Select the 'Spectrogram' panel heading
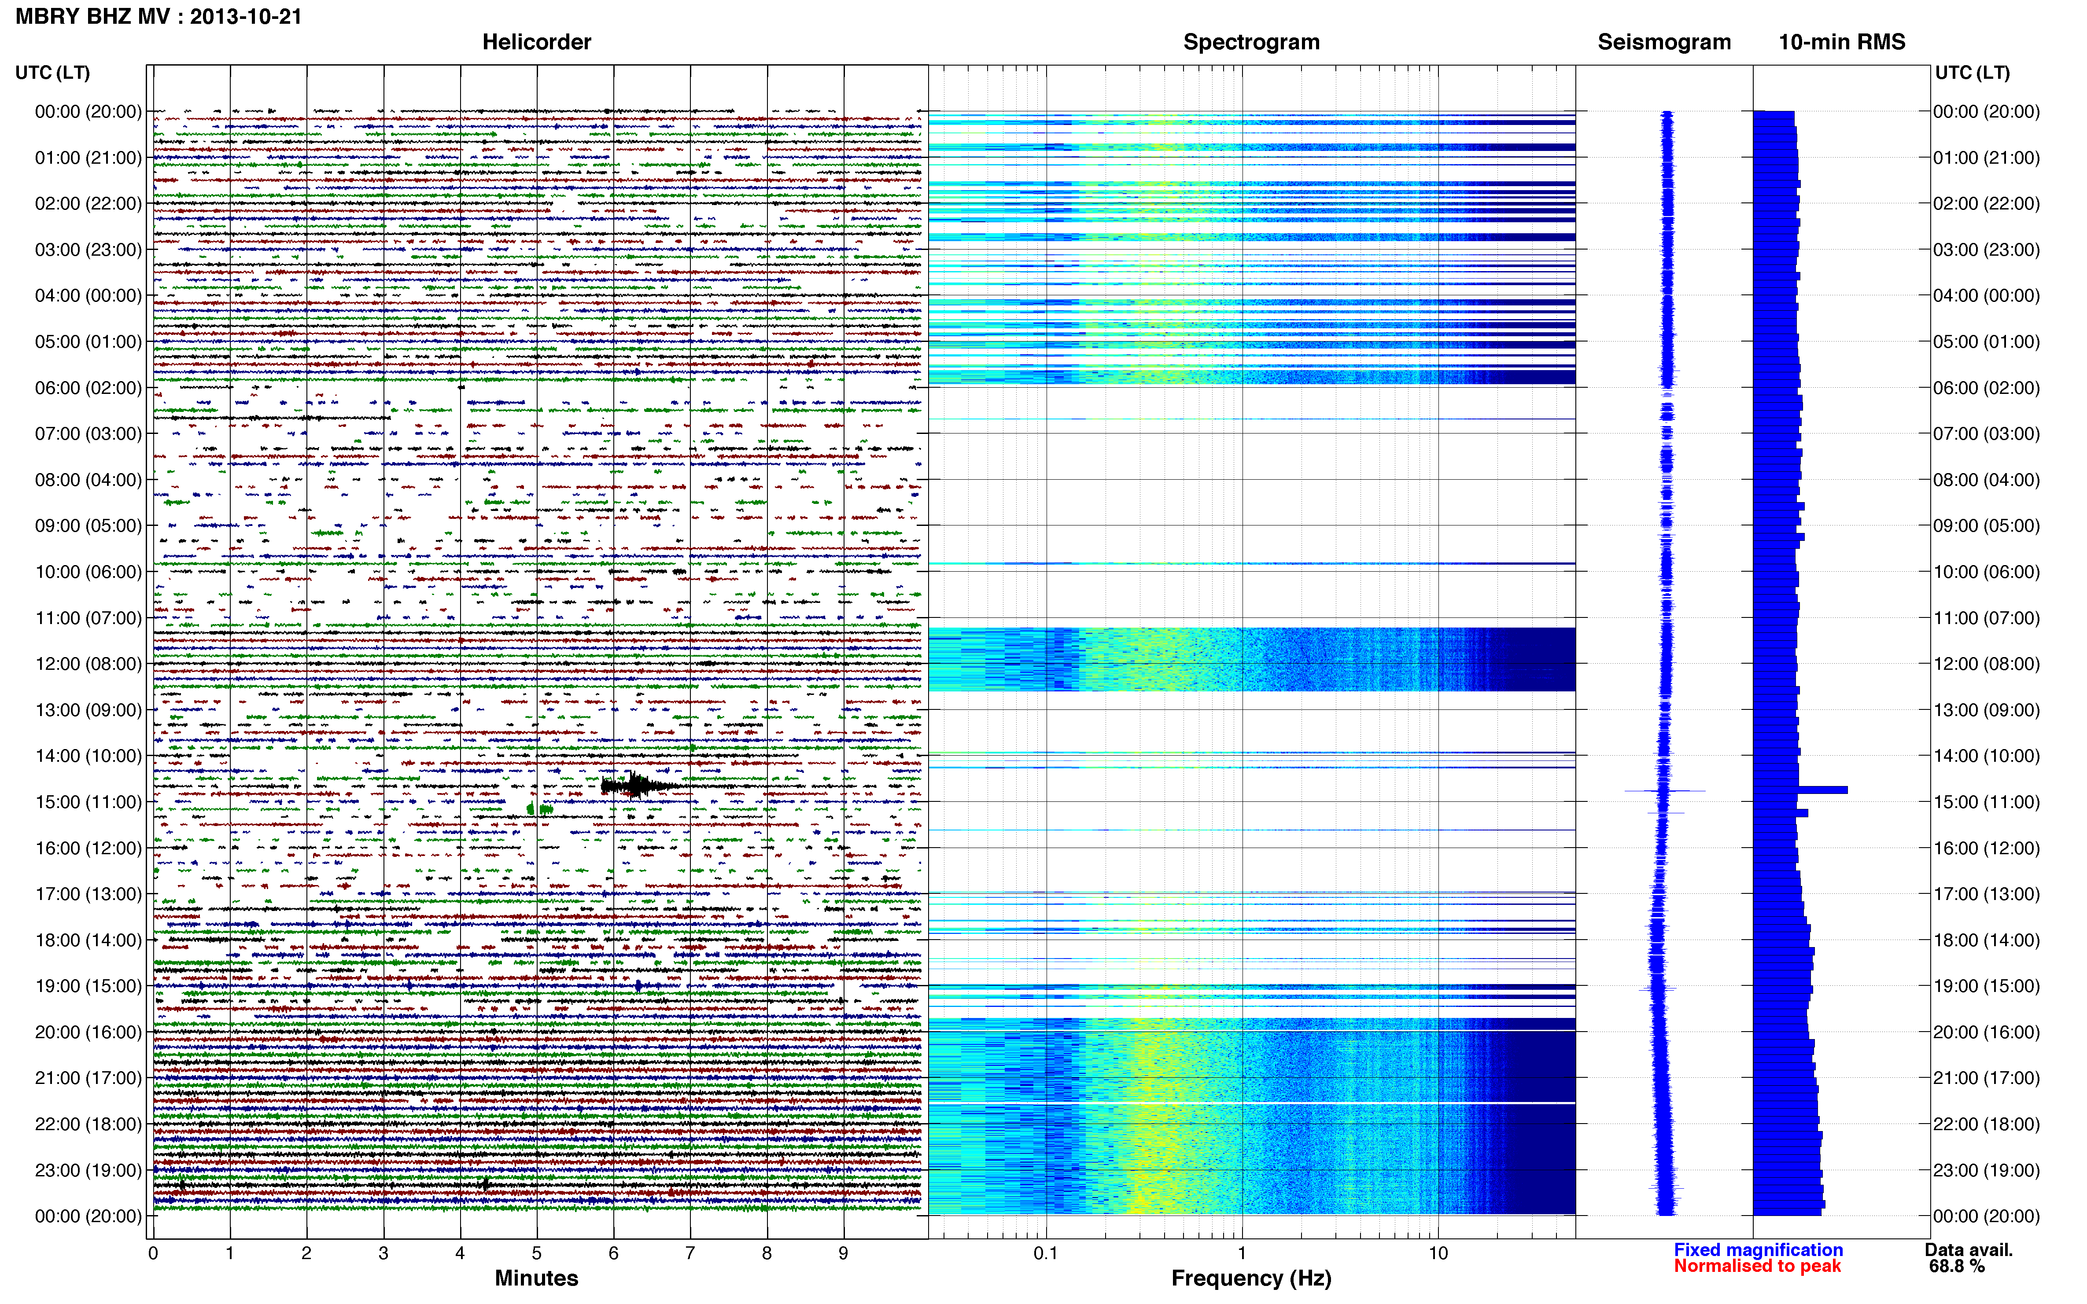The width and height of the screenshot is (2087, 1304). click(x=1251, y=42)
